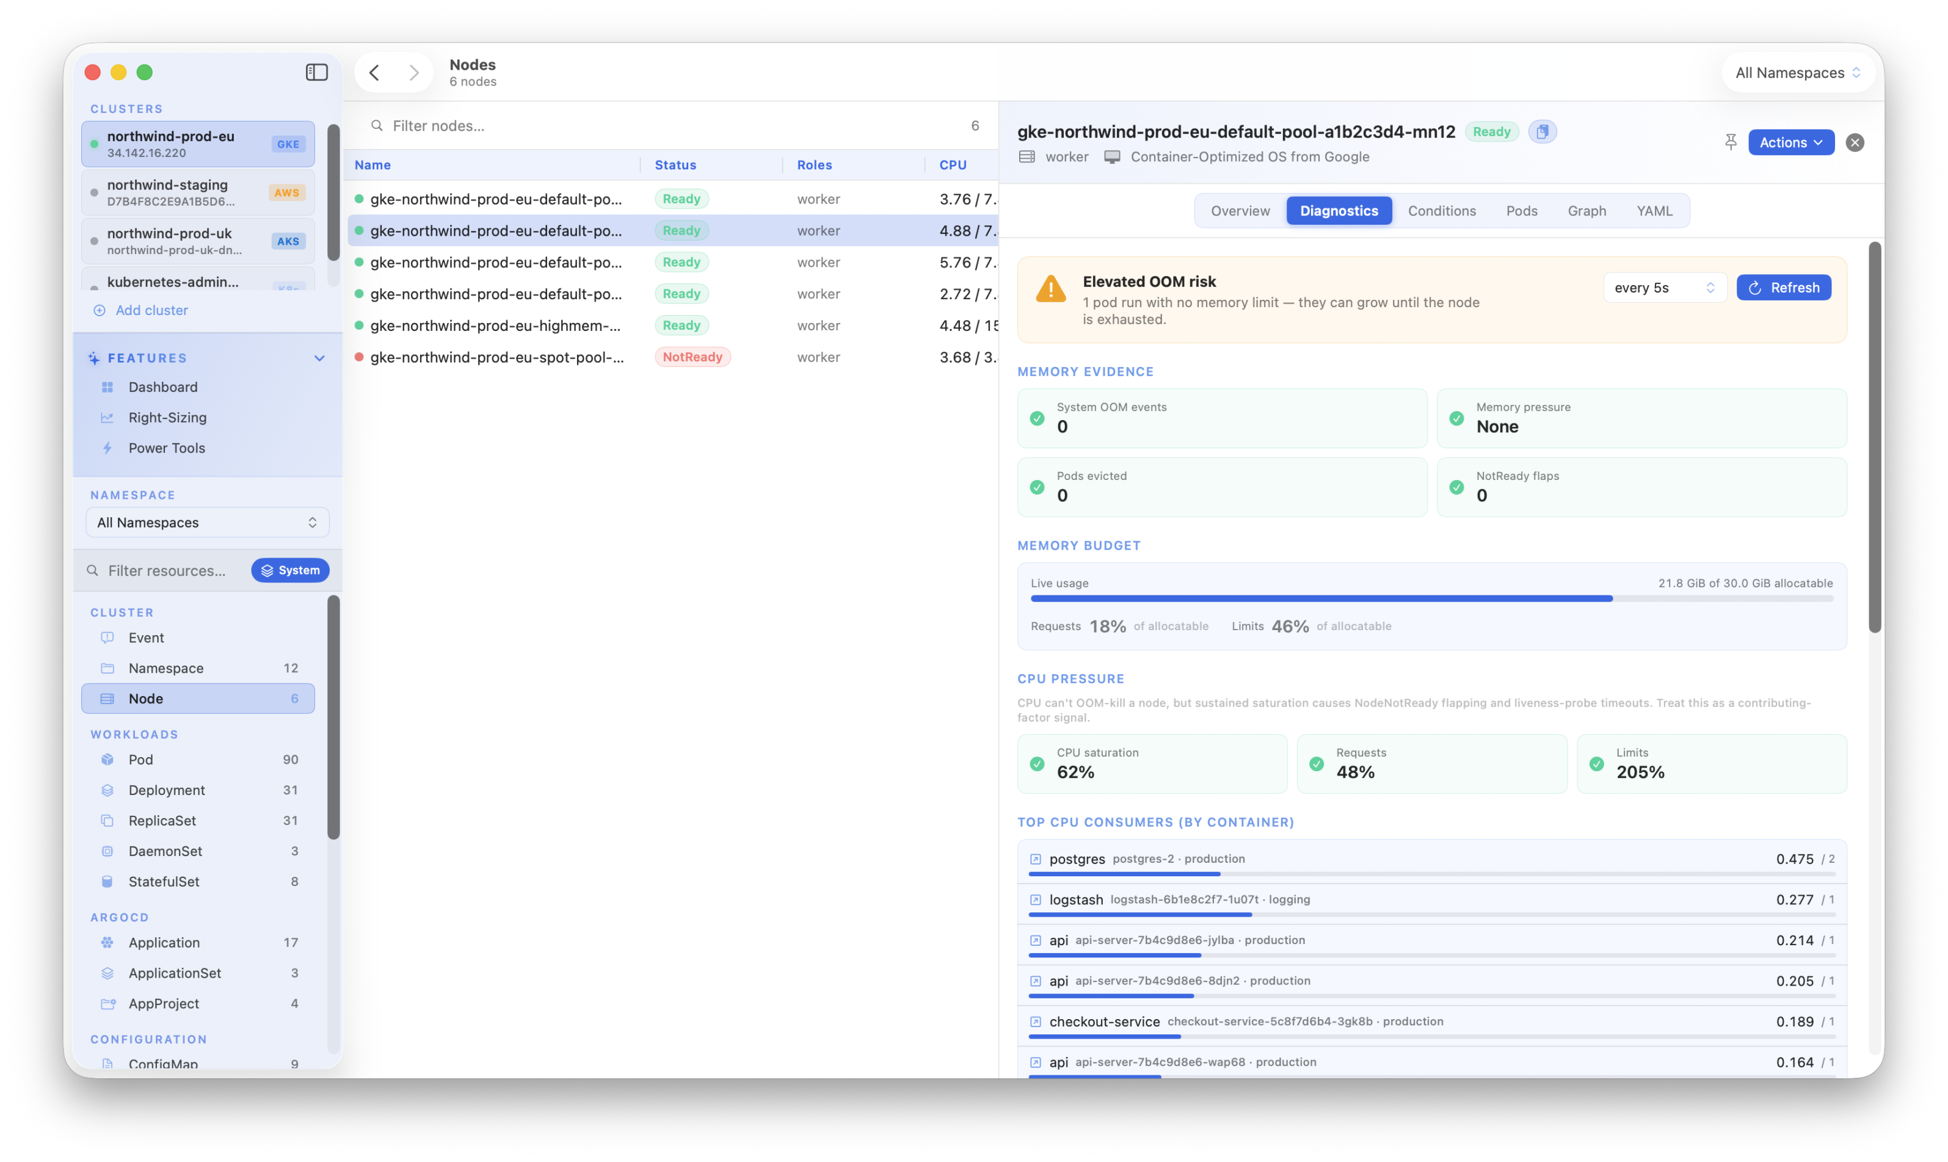Click the Memory pressure None card
1948x1162 pixels.
tap(1641, 418)
